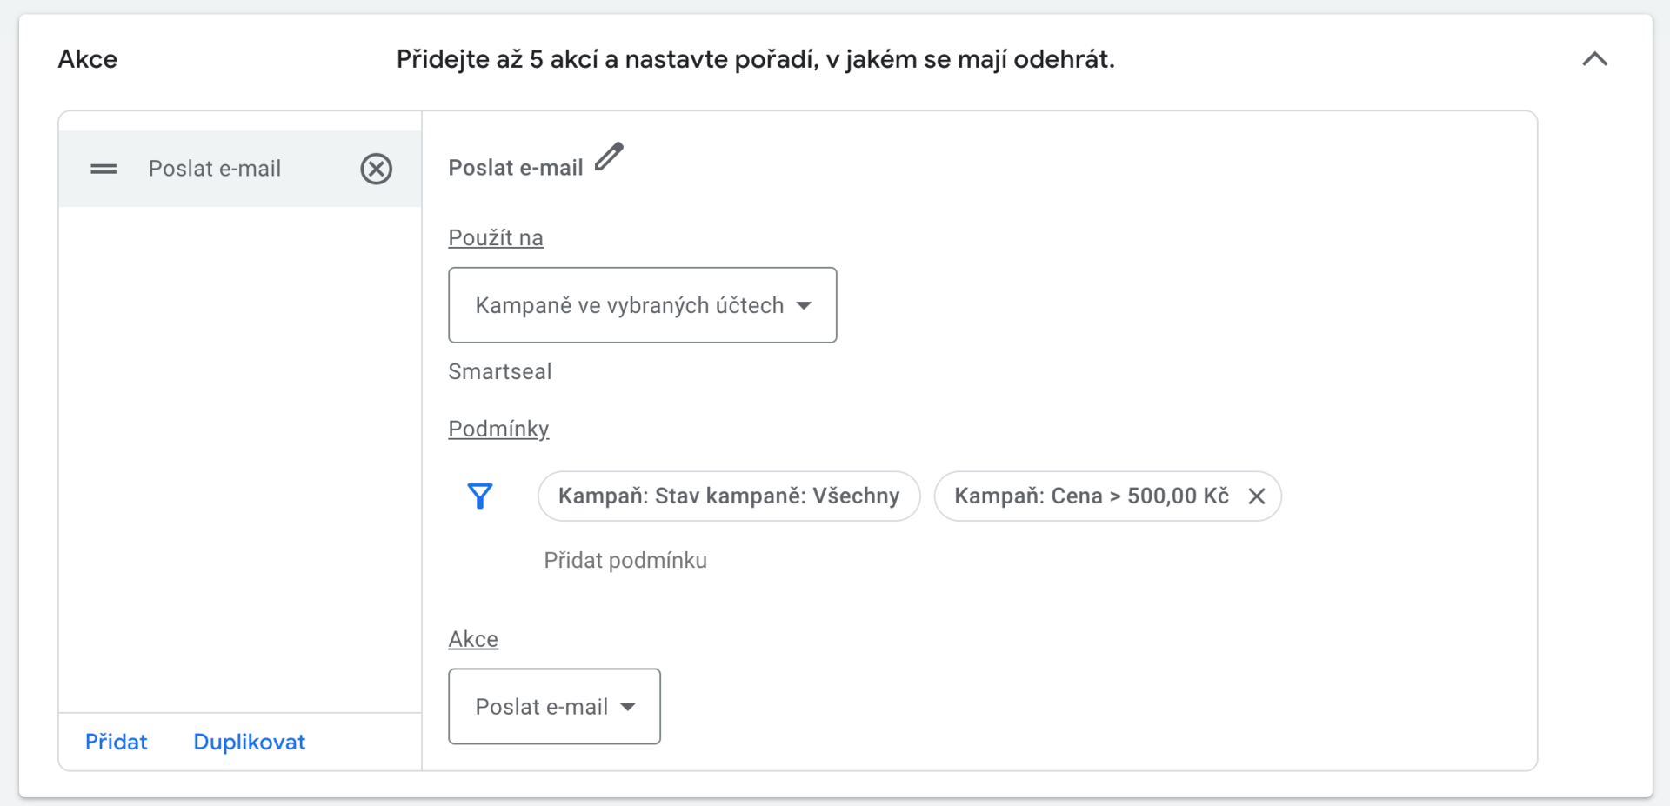The image size is (1670, 806).
Task: Click the drag handle next to Poslat e-mail
Action: 104,169
